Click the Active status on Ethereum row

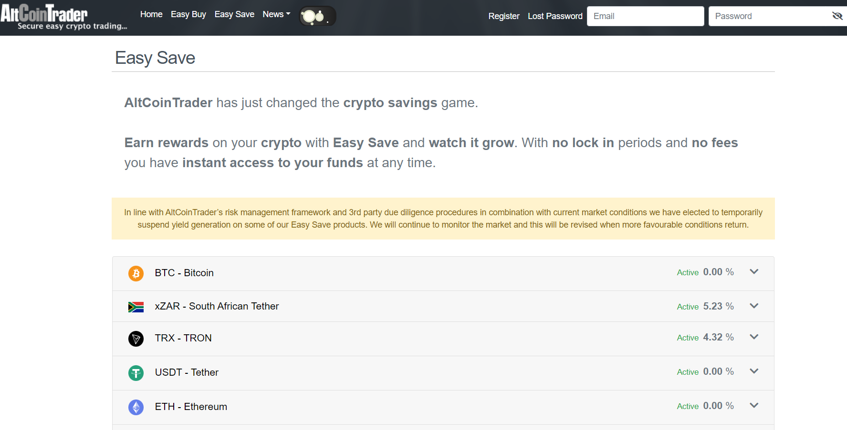point(688,406)
